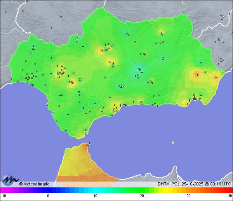Screen dimensions: 233x201
Task: Click the 0 label on the temperature scale
Action: pos(48,196)
